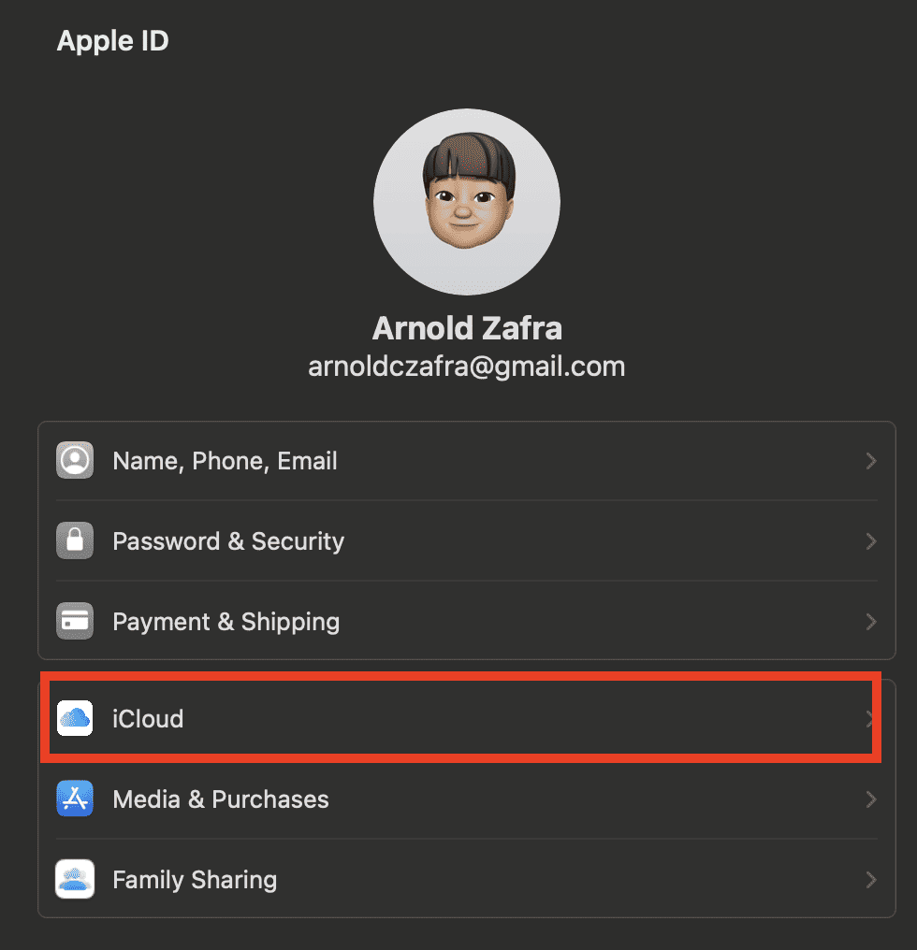This screenshot has height=950, width=917.
Task: Expand the Name, Phone, Email chevron
Action: coord(870,461)
